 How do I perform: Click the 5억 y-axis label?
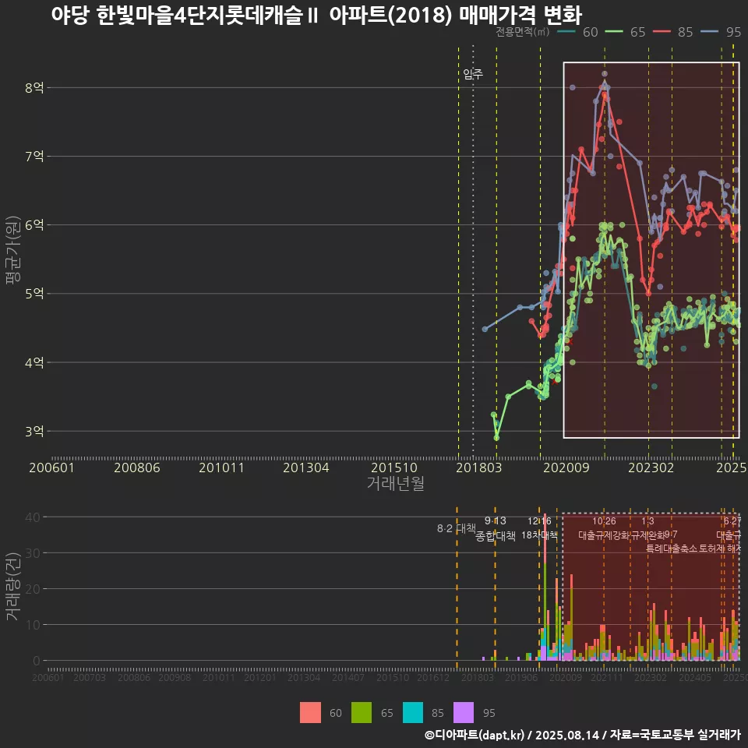(34, 294)
